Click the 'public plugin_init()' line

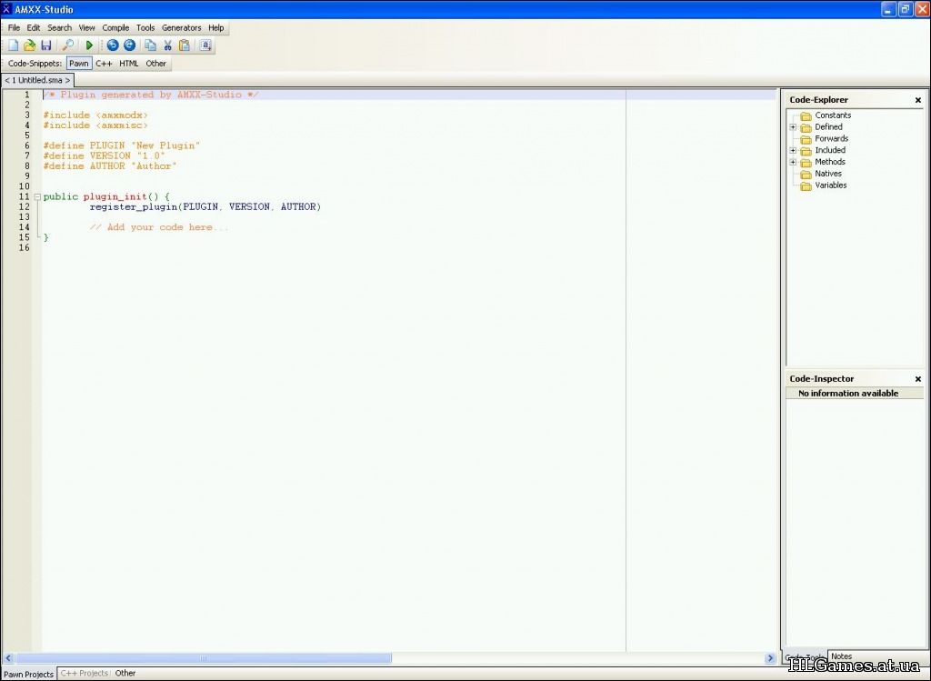click(x=106, y=196)
